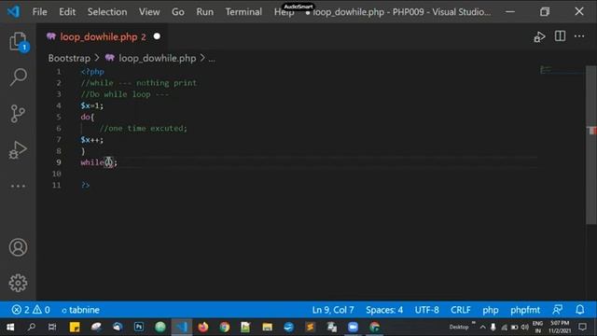
Task: Split the editor to the right
Action: click(560, 36)
